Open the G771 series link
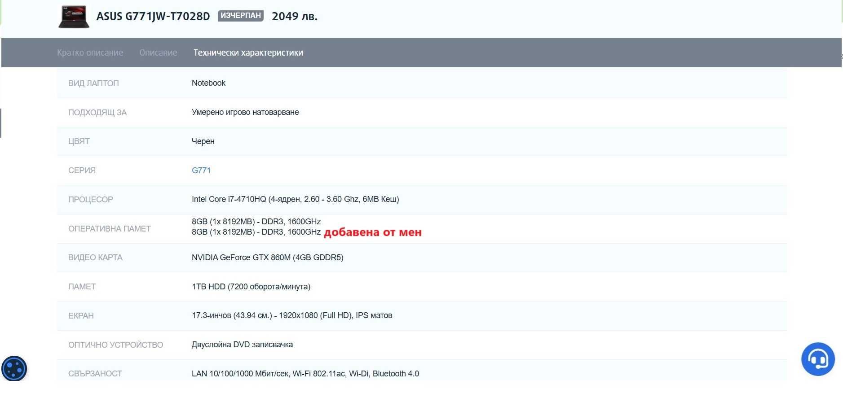This screenshot has width=843, height=393. [x=201, y=170]
